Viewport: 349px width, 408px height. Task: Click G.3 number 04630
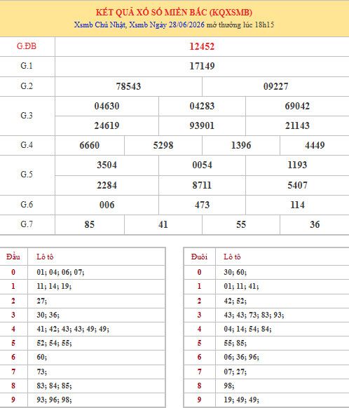tap(107, 106)
